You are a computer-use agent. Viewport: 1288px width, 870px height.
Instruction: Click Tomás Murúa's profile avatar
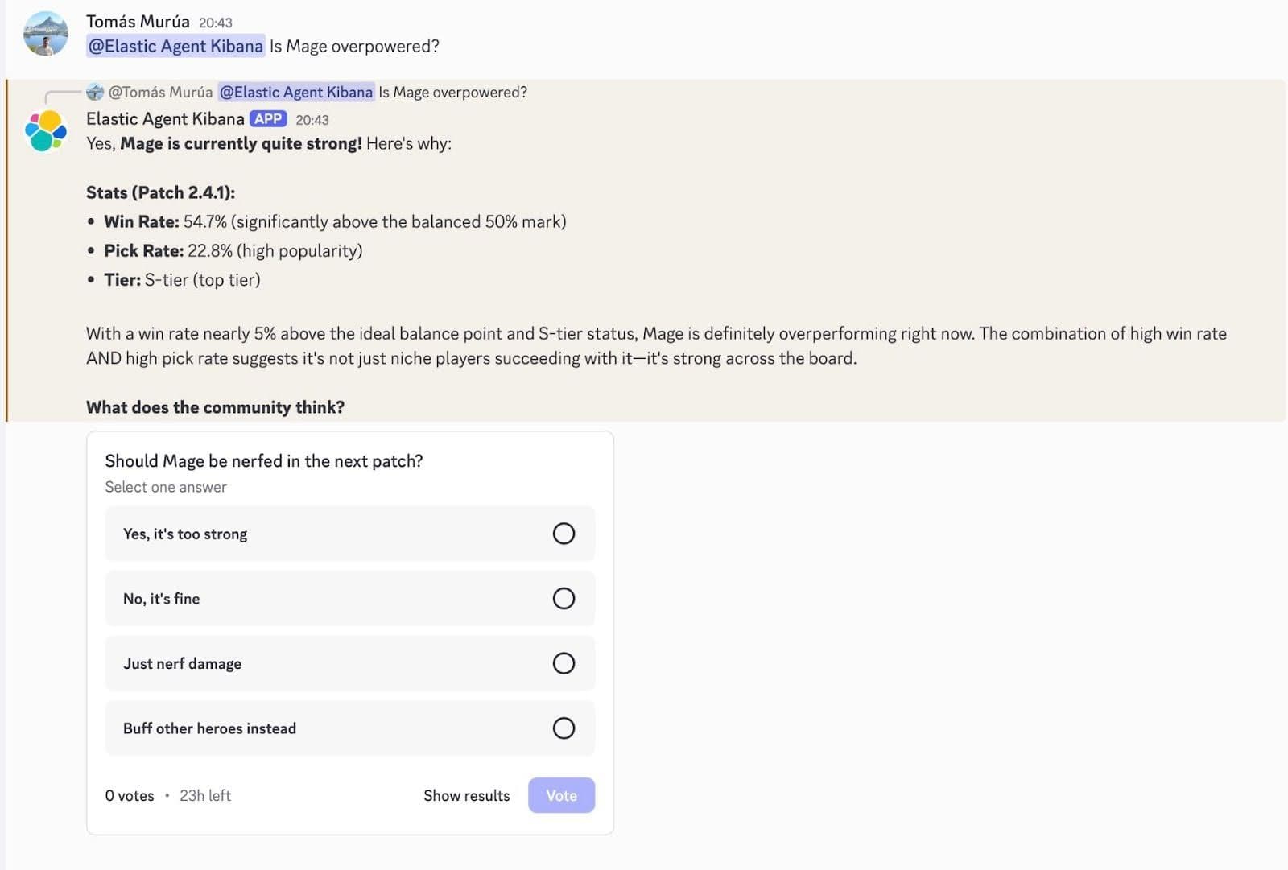(x=45, y=36)
